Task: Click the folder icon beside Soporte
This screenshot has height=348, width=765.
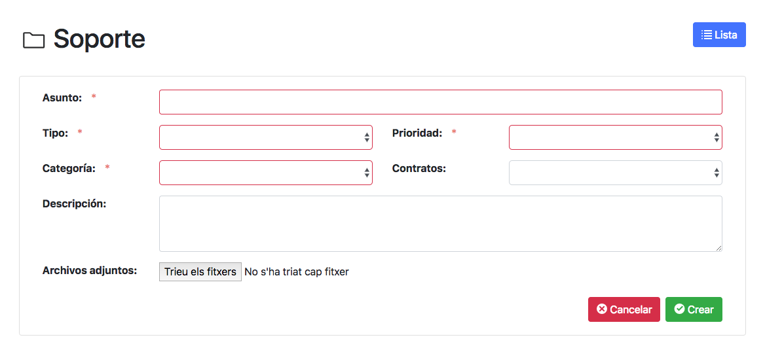Action: pos(33,41)
